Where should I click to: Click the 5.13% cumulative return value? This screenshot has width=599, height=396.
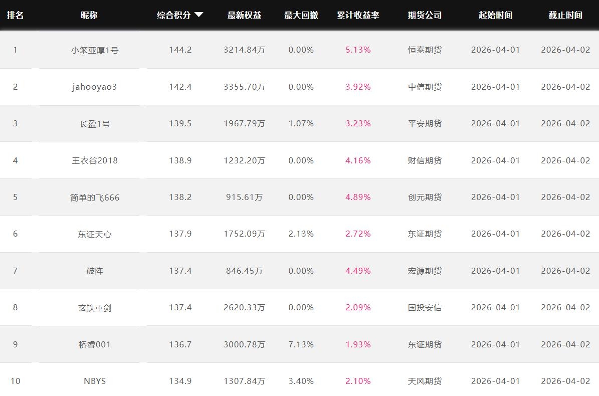point(358,50)
